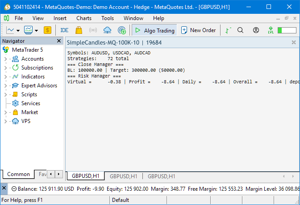300x205 pixels.
Task: Select the Scripts scroll icon
Action: tap(15, 94)
